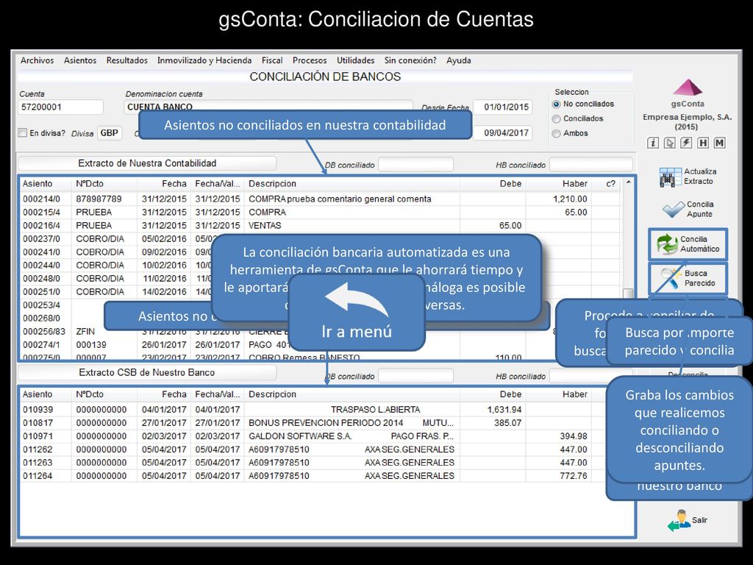Click the 'M' icon button
The image size is (753, 565).
pyautogui.click(x=719, y=143)
